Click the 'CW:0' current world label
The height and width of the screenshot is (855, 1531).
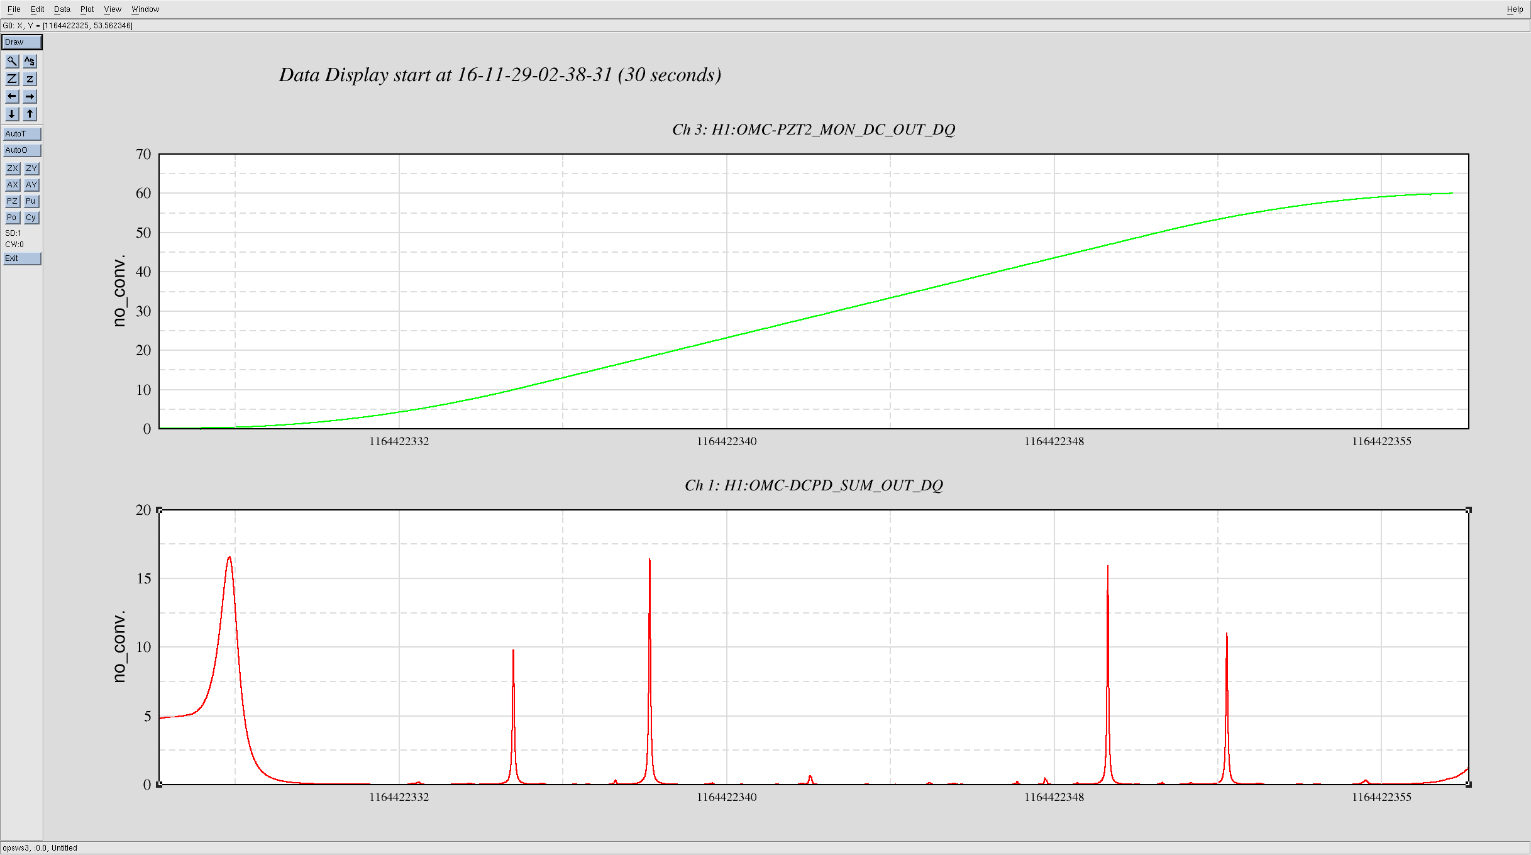[14, 245]
